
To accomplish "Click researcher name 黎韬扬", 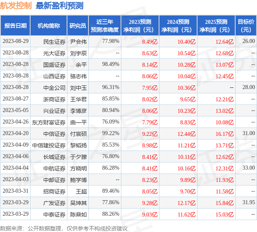I will 79,145.
